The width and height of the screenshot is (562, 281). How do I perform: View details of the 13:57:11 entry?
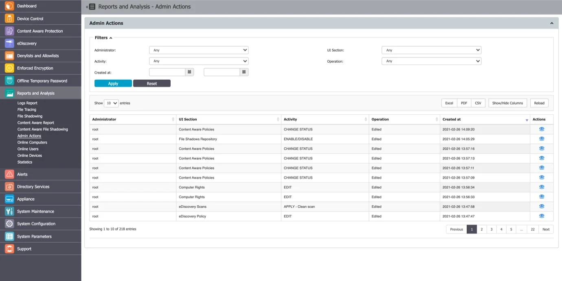click(542, 168)
